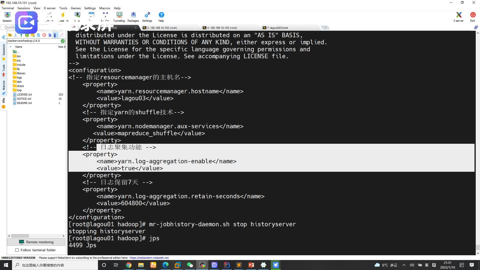Create a new folder in SFTP panel
The width and height of the screenshot is (480, 270).
point(32,35)
